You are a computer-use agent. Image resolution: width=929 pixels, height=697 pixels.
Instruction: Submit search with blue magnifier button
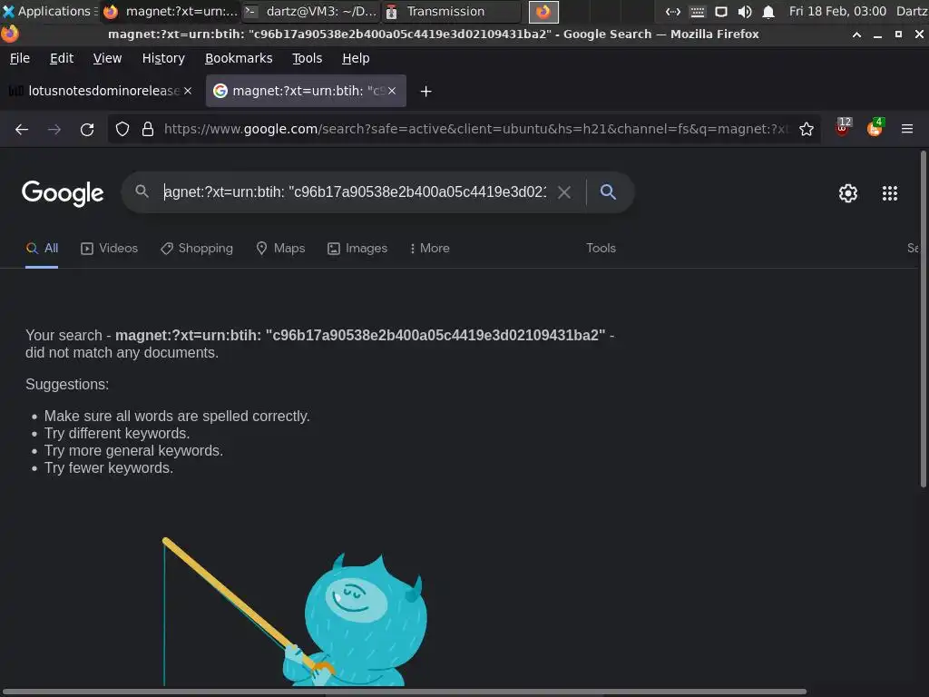click(608, 192)
